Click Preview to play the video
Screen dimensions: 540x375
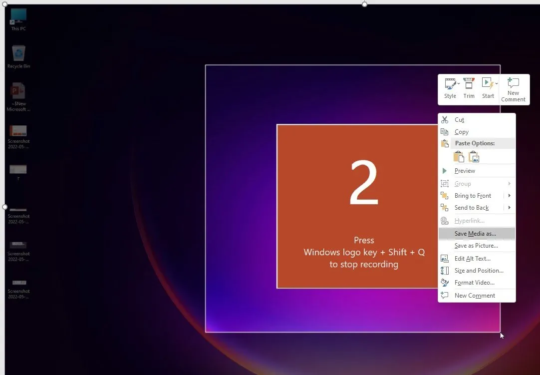pyautogui.click(x=465, y=171)
